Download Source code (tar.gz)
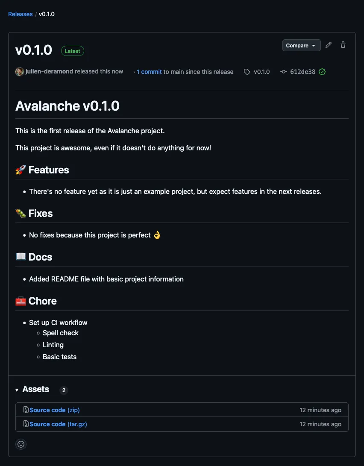This screenshot has height=466, width=364. coord(58,424)
